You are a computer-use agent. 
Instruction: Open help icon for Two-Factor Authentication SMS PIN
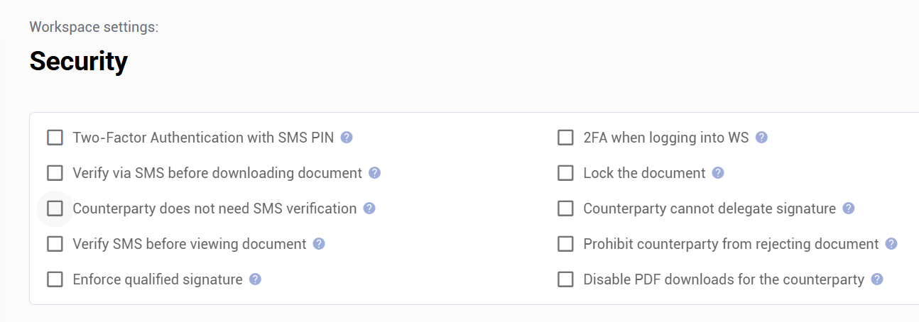pos(347,138)
